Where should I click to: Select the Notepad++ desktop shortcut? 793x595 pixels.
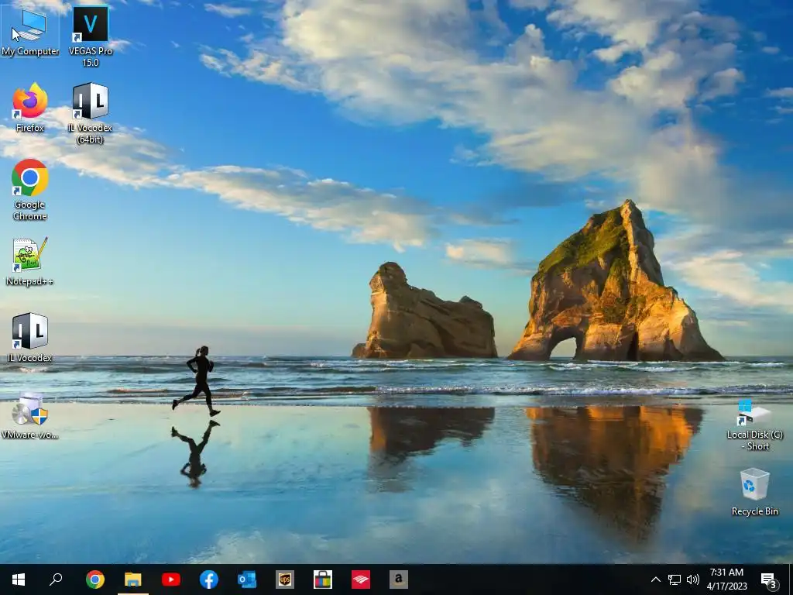pos(30,262)
